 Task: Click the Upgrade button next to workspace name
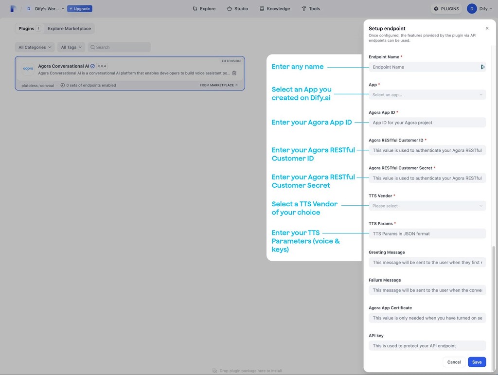[79, 8]
